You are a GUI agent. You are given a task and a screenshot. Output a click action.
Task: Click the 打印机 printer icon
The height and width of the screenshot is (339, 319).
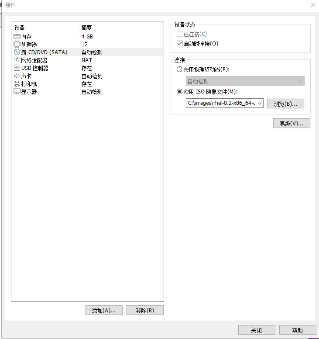pos(17,84)
